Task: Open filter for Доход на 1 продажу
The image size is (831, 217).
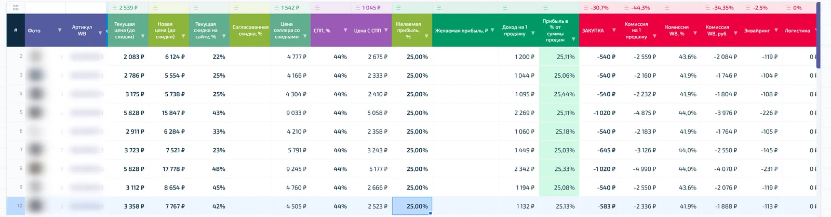Action: pos(533,33)
